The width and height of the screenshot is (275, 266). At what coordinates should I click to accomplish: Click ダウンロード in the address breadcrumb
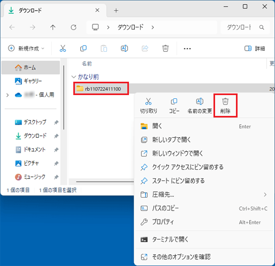pyautogui.click(x=131, y=27)
